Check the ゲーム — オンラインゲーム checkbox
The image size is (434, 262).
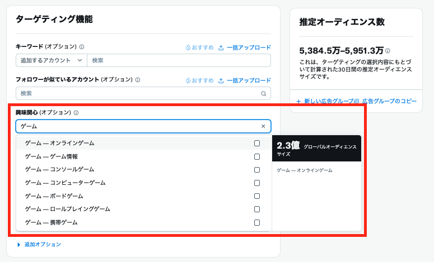tap(257, 143)
